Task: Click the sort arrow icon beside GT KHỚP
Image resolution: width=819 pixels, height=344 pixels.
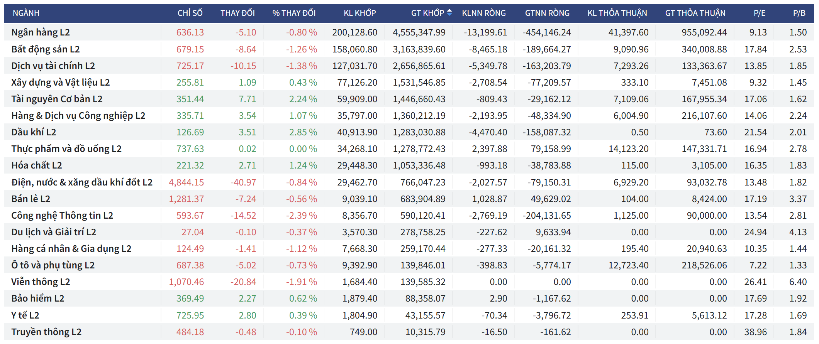Action: (449, 13)
